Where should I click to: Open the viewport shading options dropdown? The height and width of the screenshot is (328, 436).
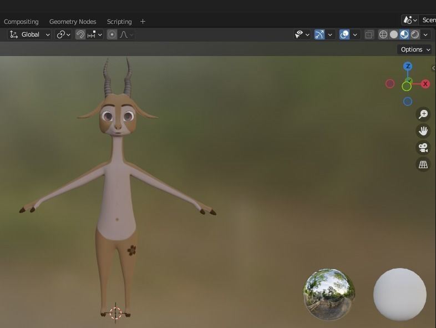pos(425,34)
